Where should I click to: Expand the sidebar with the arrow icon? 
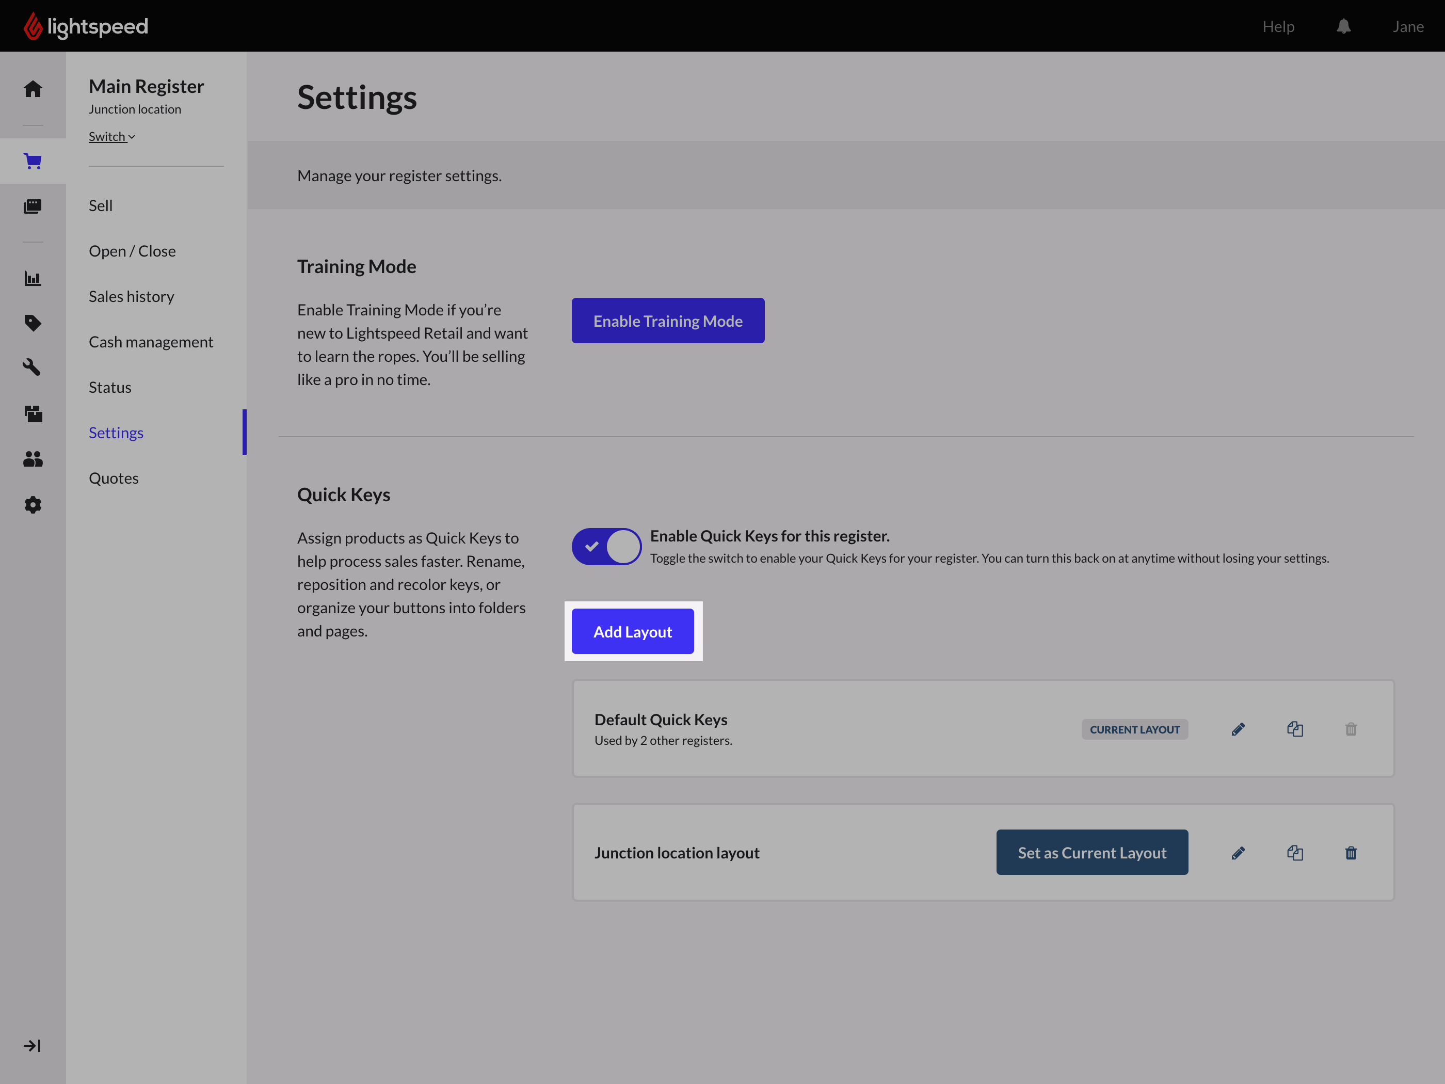[x=33, y=1046]
